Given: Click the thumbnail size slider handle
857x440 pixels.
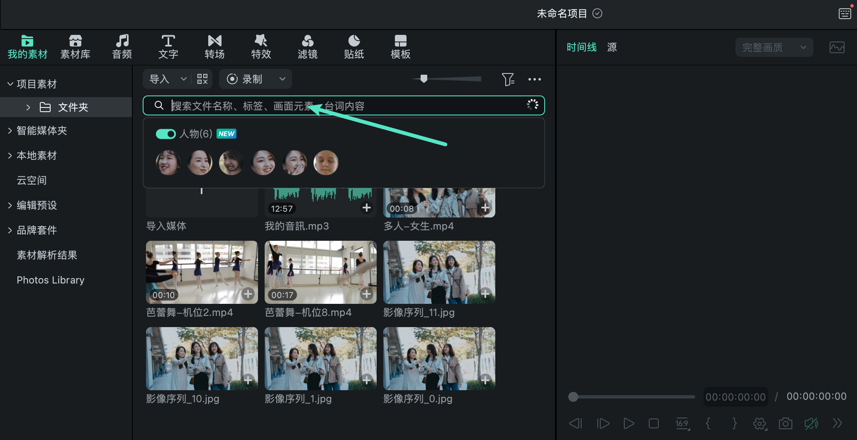Looking at the screenshot, I should coord(424,78).
